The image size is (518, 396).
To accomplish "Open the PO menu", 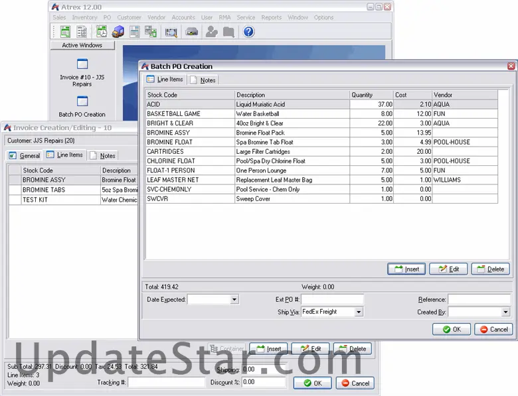I will tap(107, 17).
